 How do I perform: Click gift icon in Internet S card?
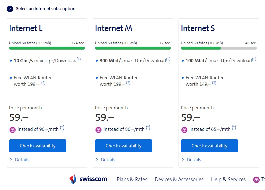184,130
